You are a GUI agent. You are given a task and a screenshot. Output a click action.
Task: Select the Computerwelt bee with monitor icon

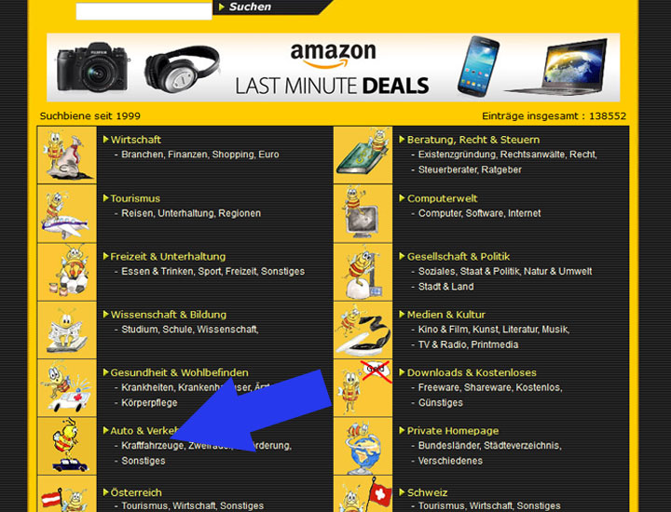coord(363,214)
